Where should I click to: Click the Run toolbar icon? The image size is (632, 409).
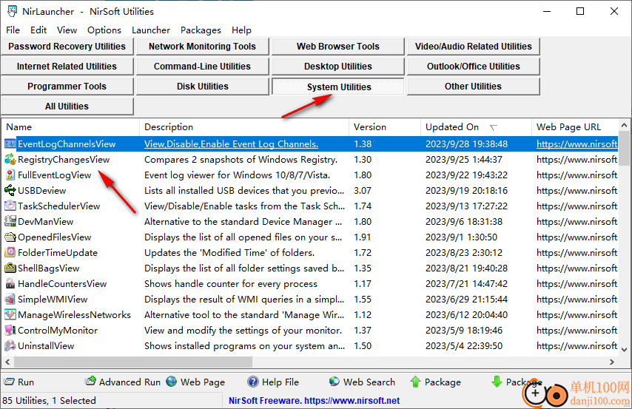[9, 382]
